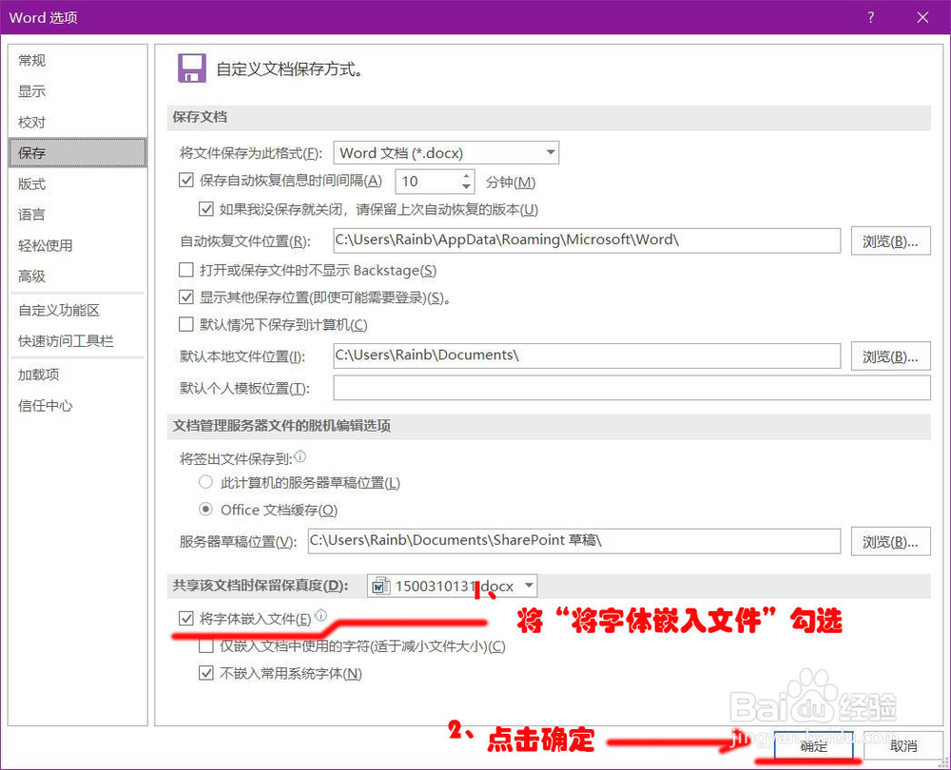
Task: Click the purple save disk icon
Action: pos(190,67)
